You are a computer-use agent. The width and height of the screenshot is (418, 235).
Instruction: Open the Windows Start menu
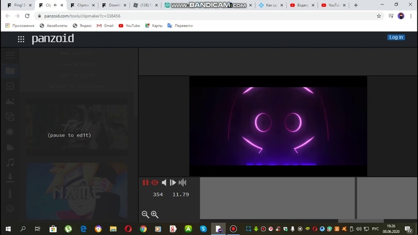click(x=8, y=229)
